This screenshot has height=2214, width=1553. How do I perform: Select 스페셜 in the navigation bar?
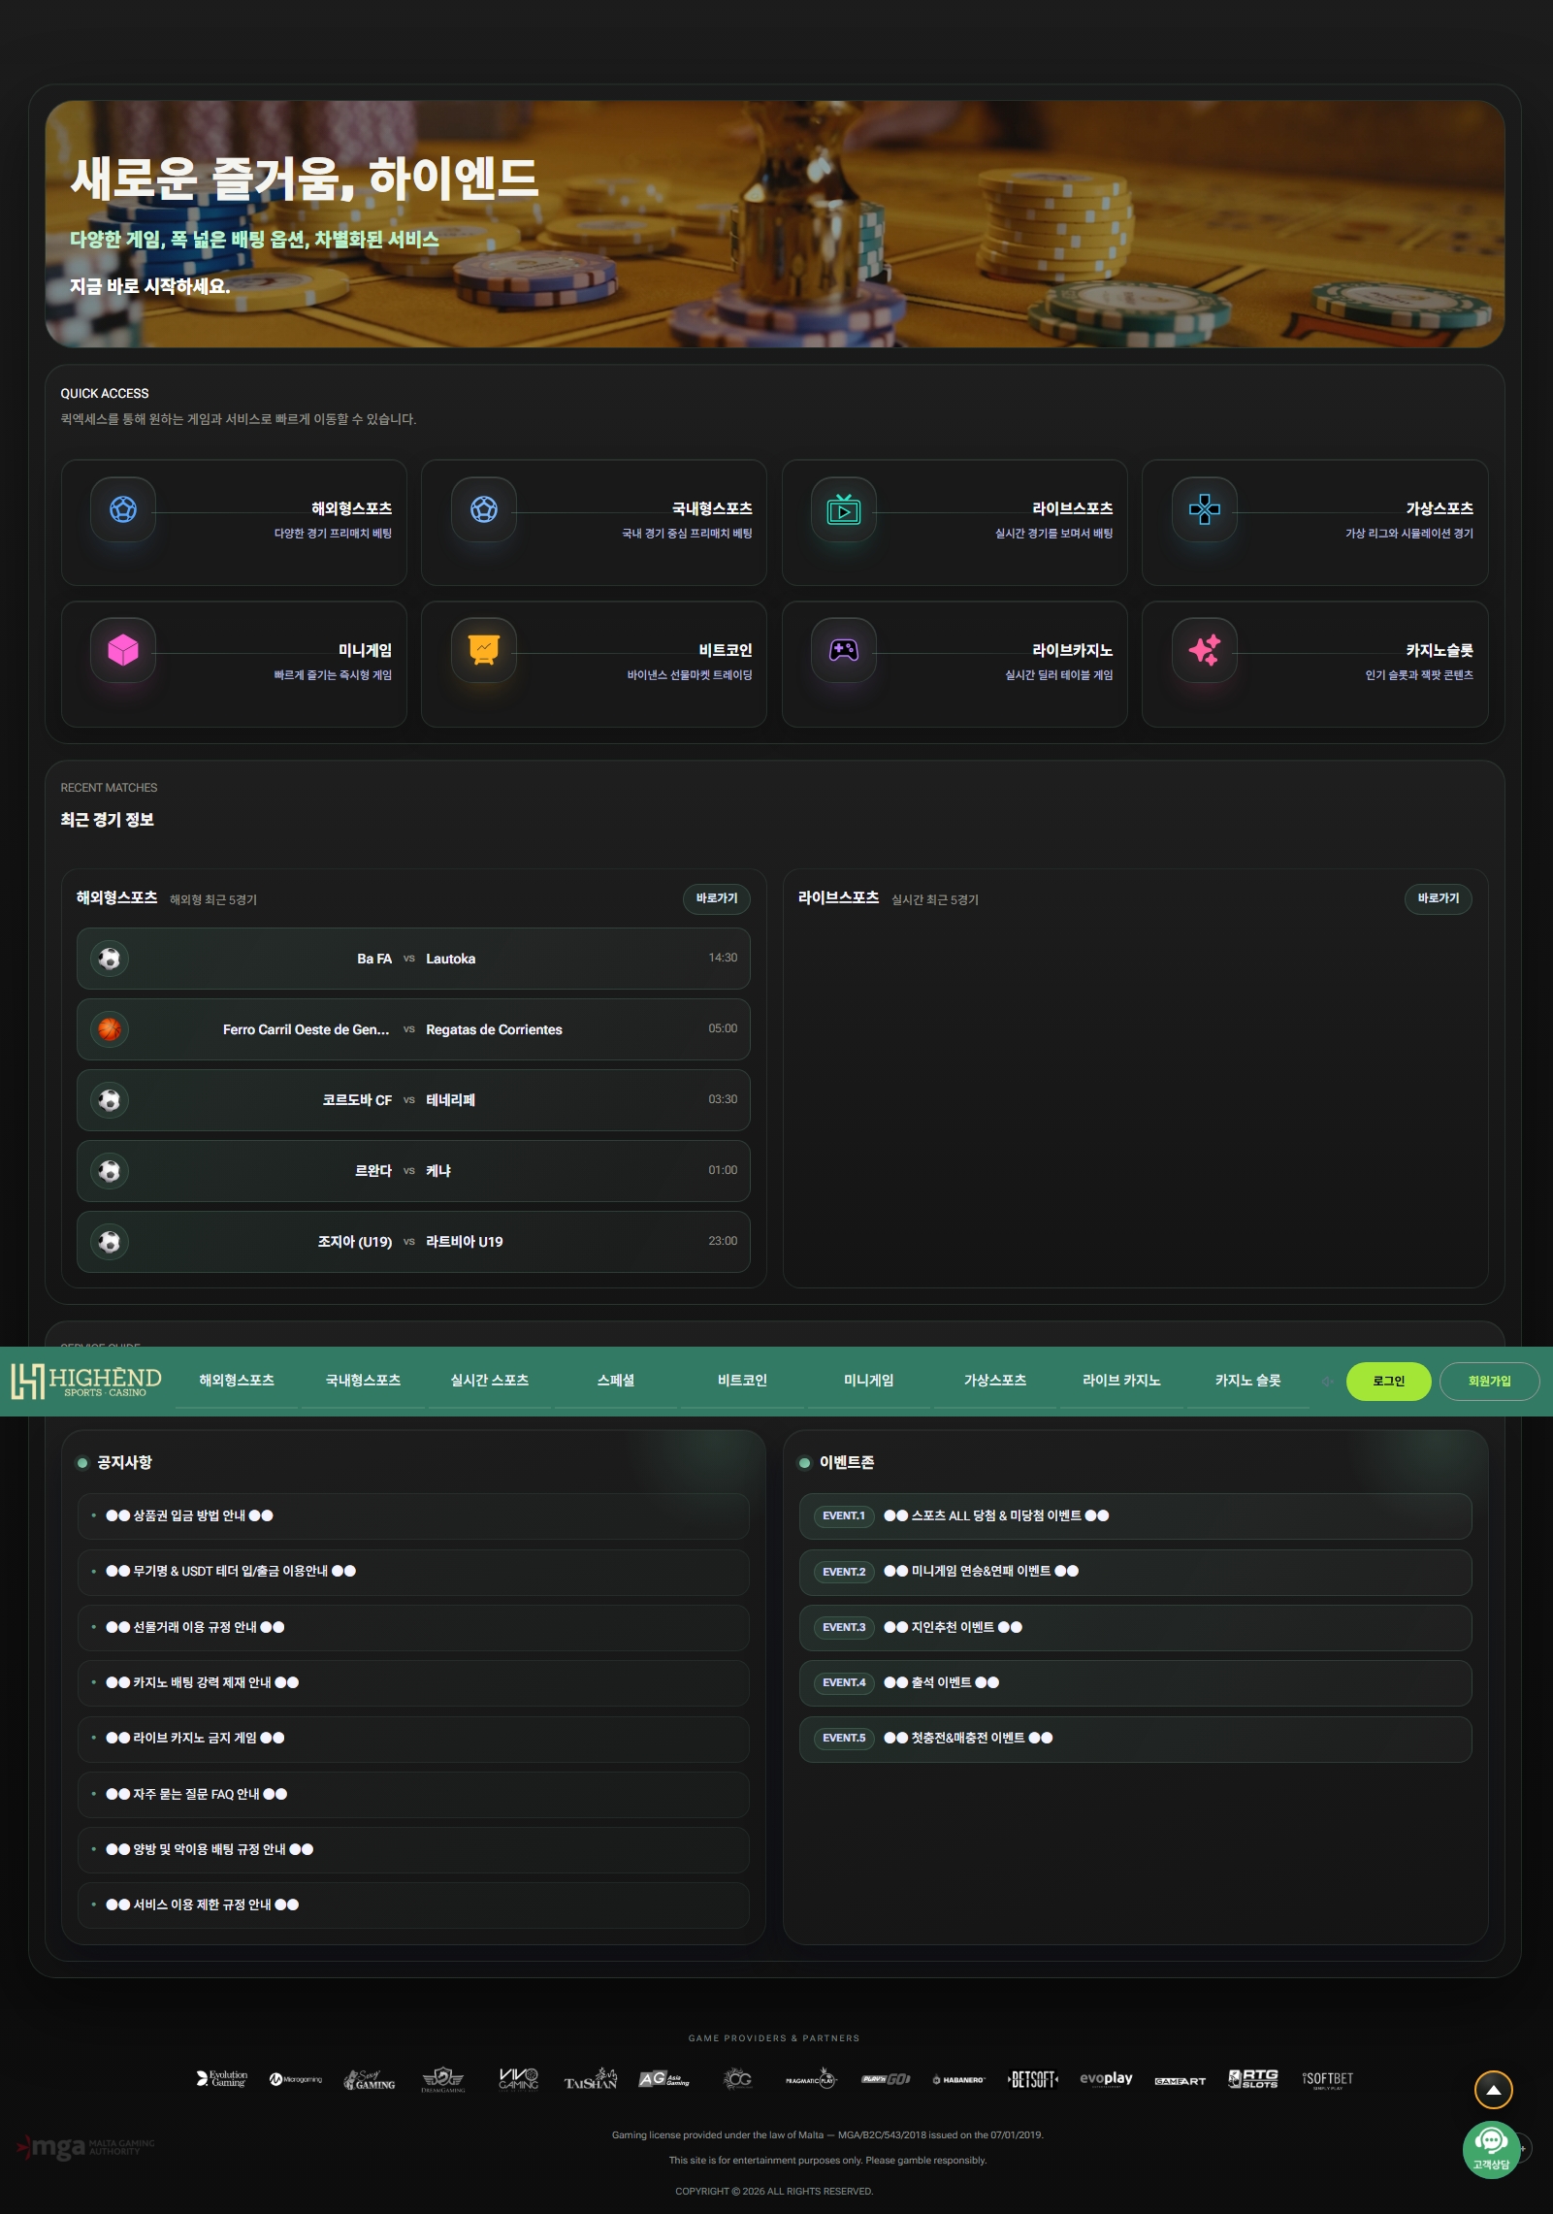[x=616, y=1381]
